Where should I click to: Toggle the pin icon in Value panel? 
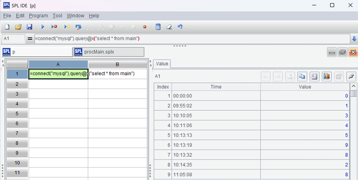pyautogui.click(x=351, y=76)
